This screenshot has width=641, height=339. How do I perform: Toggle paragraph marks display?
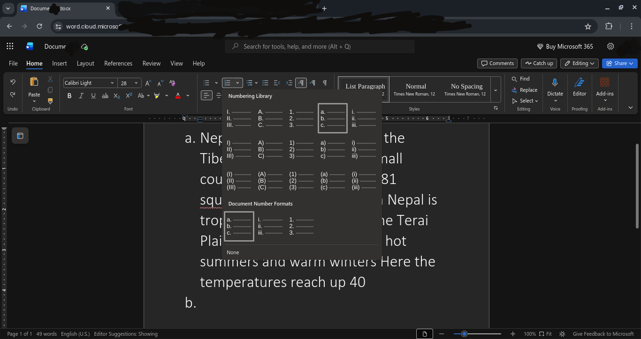click(324, 82)
